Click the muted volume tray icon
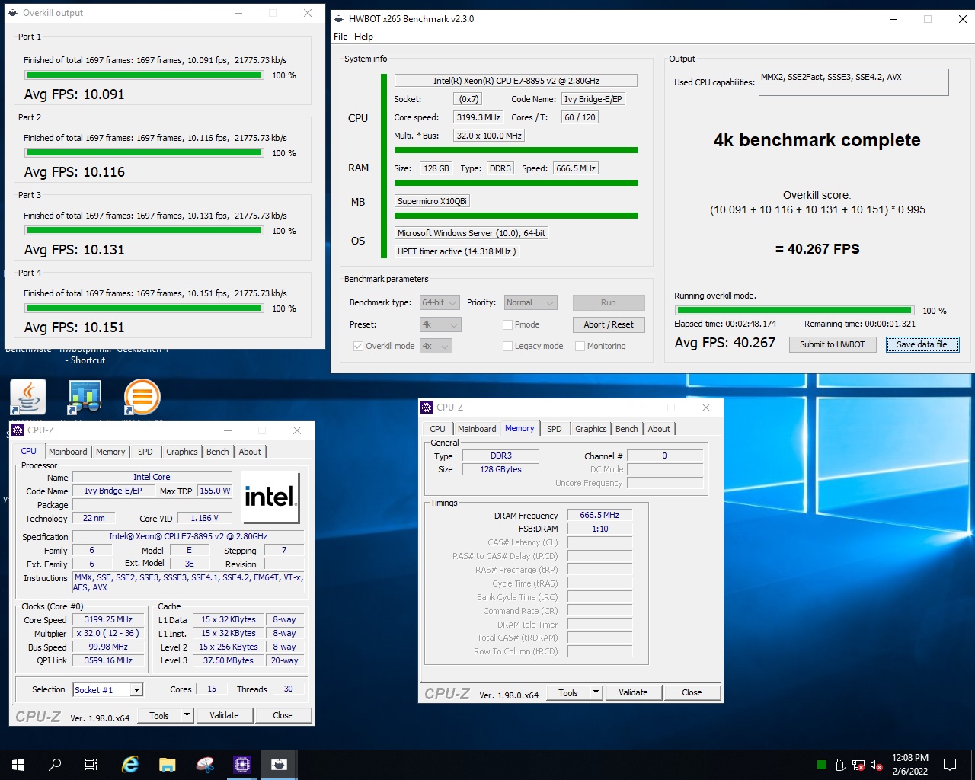This screenshot has width=975, height=780. click(x=877, y=765)
